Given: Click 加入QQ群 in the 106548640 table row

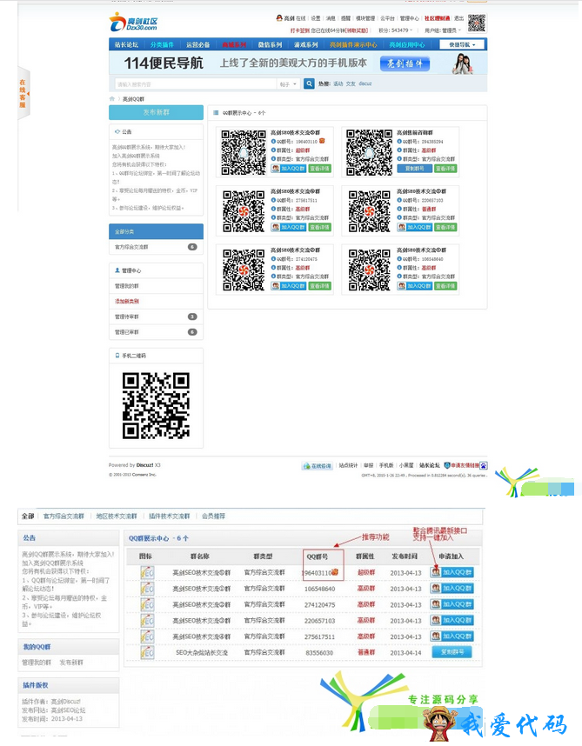Looking at the screenshot, I should tap(452, 589).
